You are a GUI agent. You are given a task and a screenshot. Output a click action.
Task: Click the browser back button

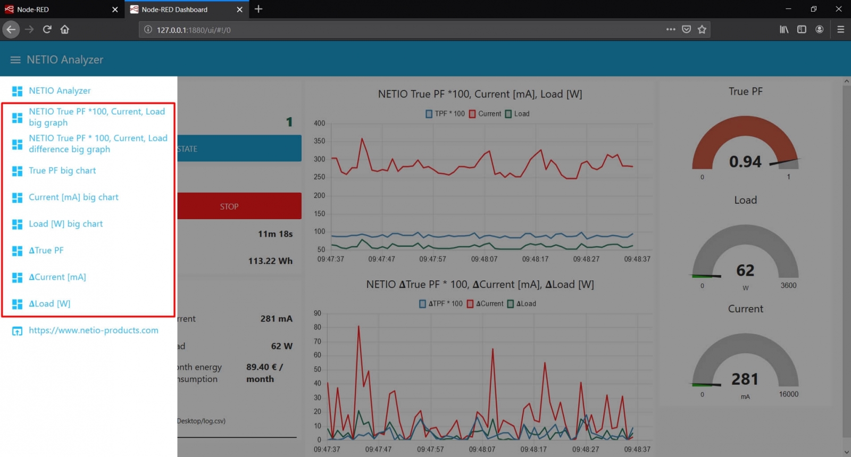(x=11, y=29)
